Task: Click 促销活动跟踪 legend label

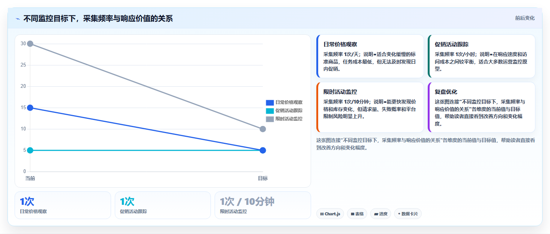Action: (x=289, y=111)
